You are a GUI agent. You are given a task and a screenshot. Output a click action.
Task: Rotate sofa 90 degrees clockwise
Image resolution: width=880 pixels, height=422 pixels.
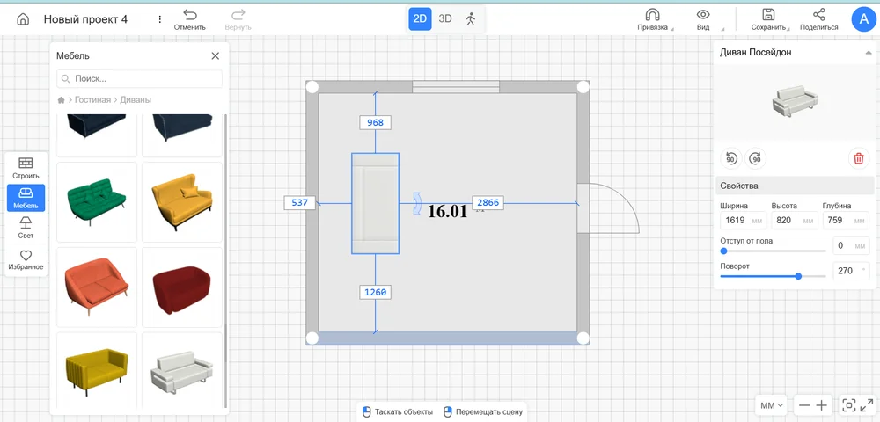[755, 158]
